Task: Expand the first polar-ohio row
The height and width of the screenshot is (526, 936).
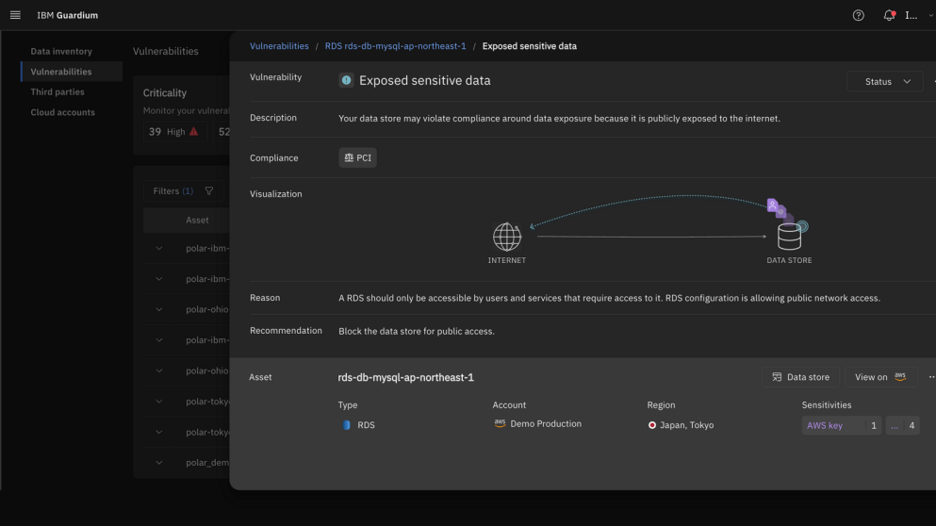Action: pos(158,310)
